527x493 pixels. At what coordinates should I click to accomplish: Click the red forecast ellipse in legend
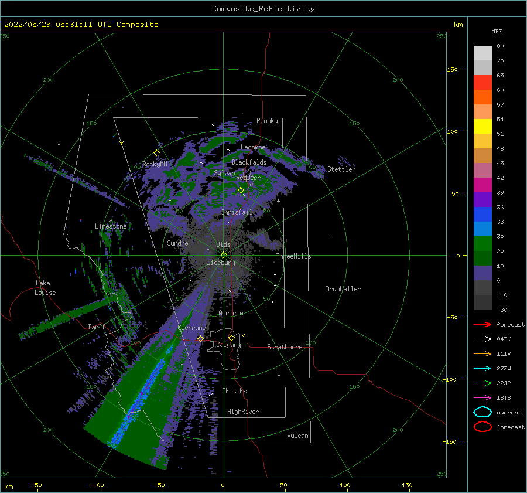(x=482, y=427)
